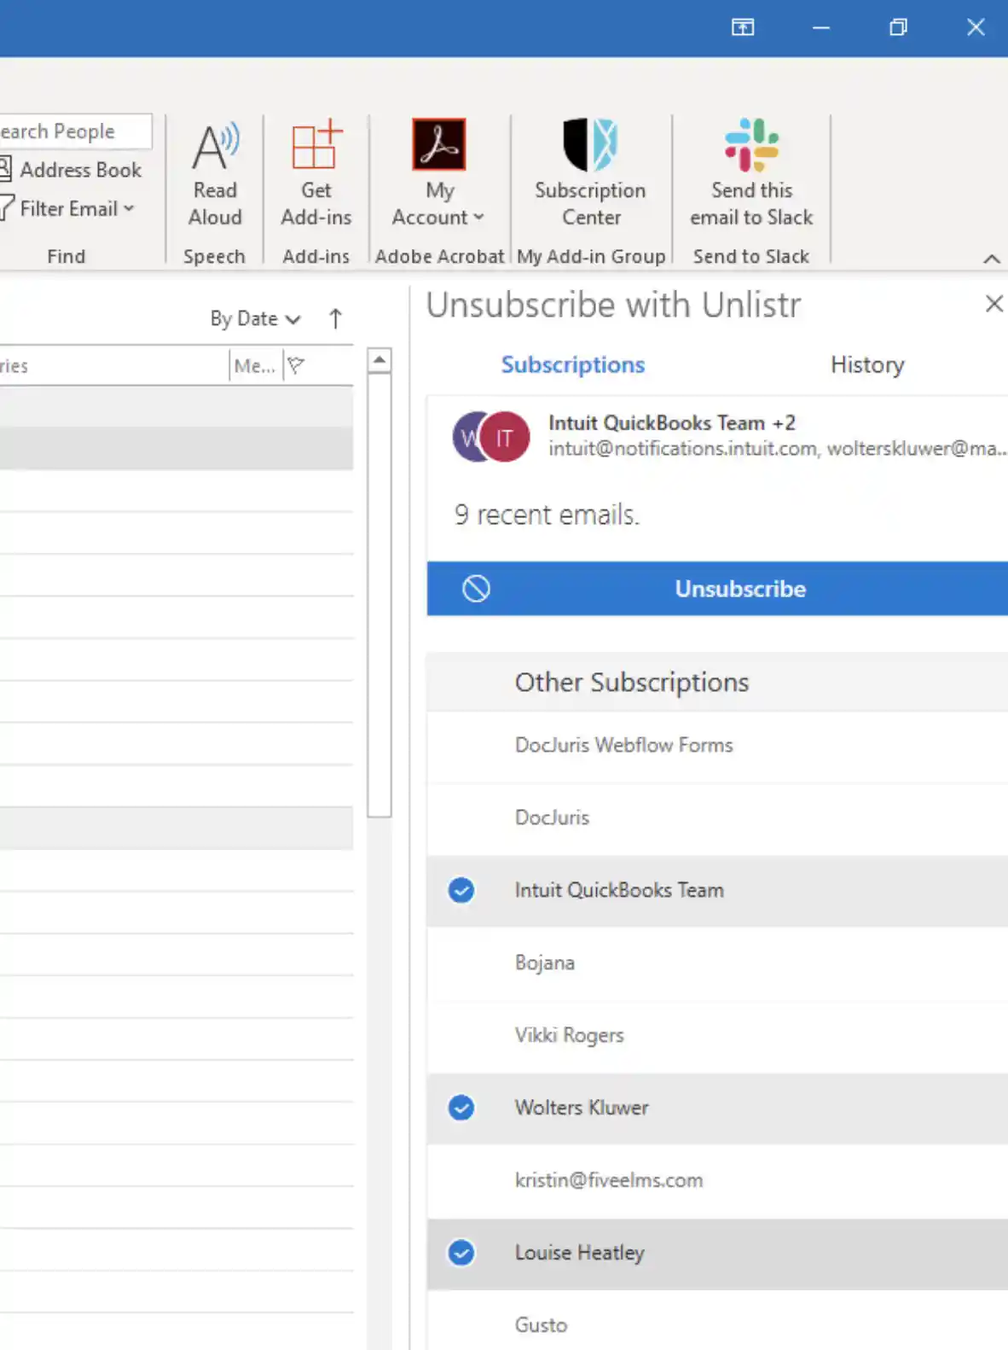Collapse the ribbon with the chevron
1008x1350 pixels.
[991, 259]
